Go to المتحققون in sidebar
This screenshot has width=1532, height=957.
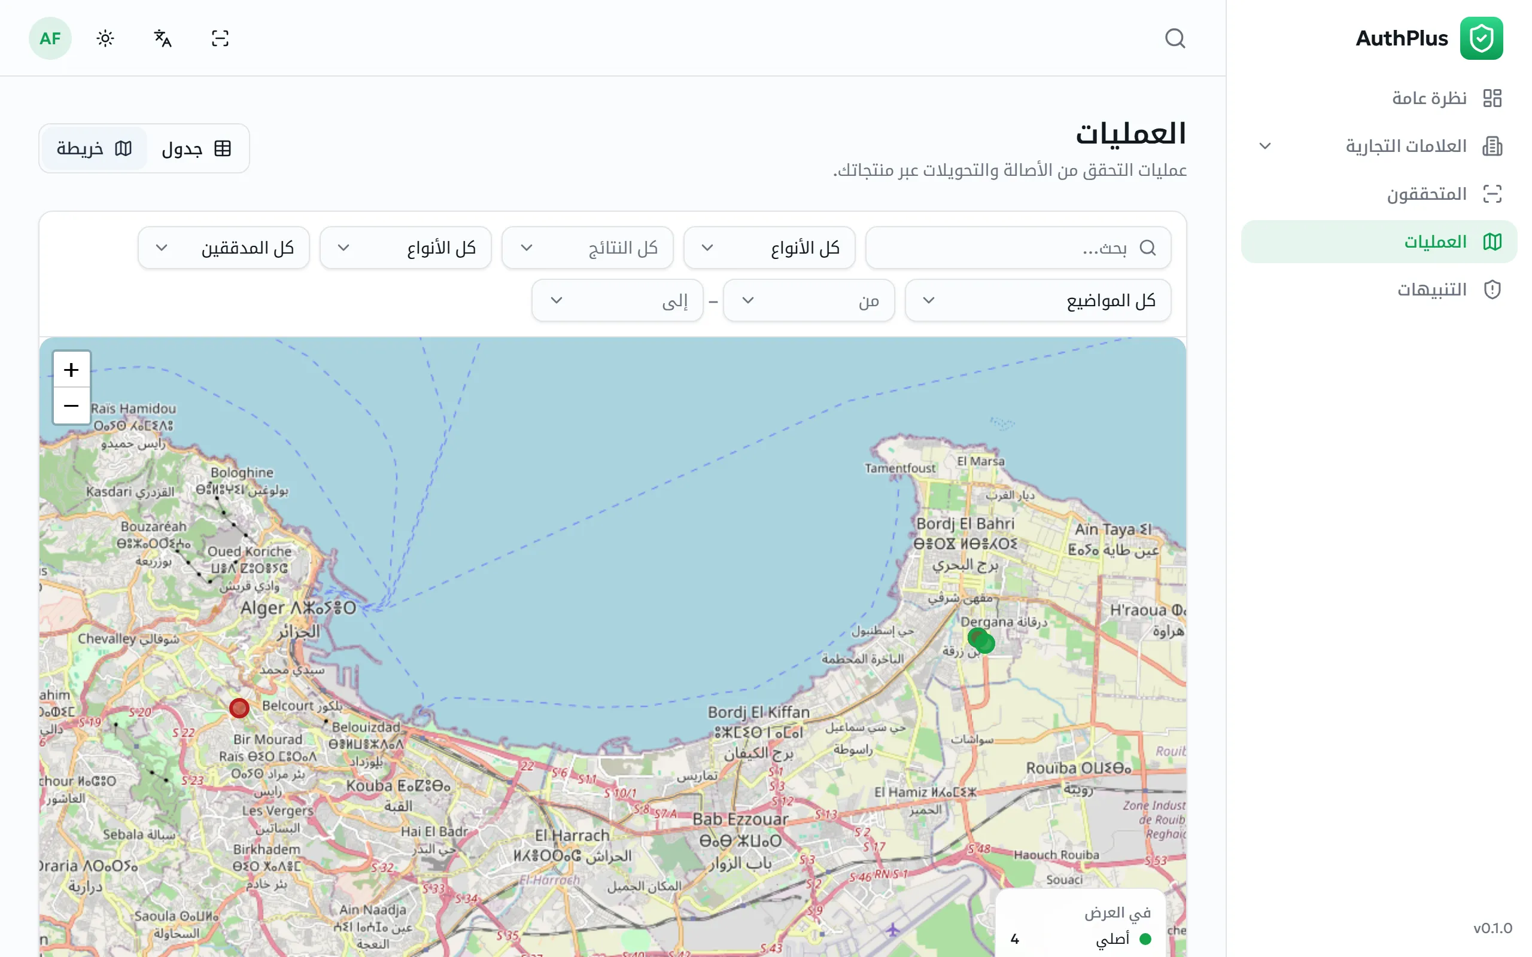tap(1379, 194)
